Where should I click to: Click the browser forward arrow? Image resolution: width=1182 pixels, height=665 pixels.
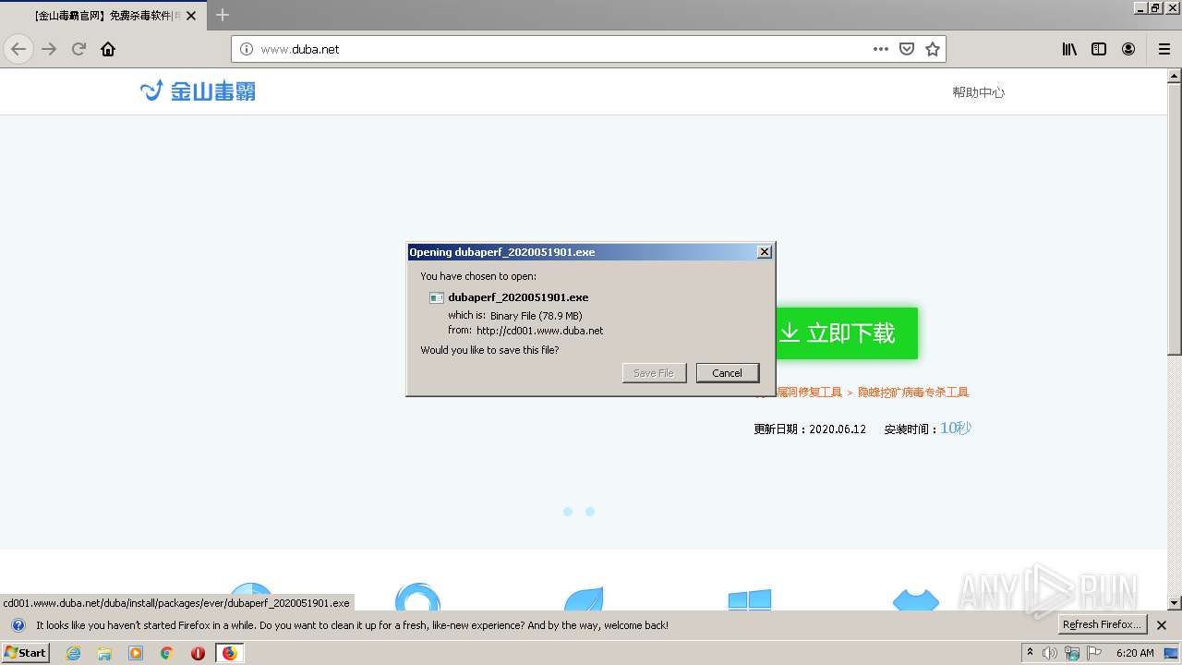[49, 49]
